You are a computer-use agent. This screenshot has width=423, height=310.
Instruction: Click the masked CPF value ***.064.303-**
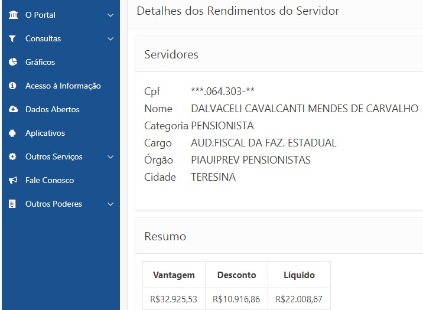click(223, 92)
